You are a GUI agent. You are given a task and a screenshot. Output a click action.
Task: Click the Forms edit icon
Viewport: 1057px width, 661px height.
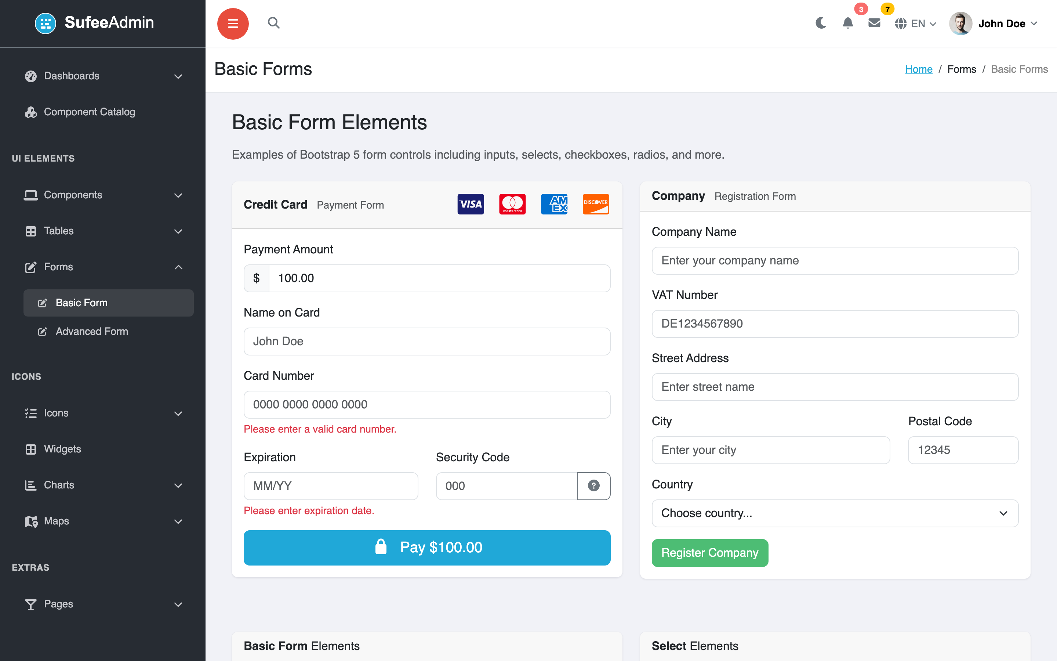[30, 267]
